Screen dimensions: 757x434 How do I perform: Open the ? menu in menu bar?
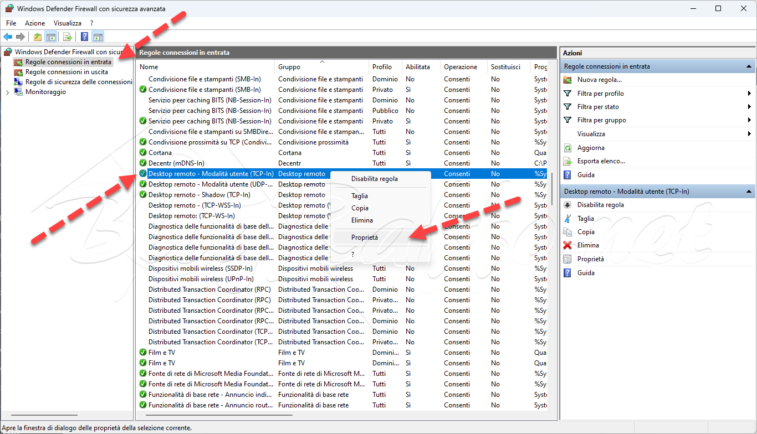[91, 23]
